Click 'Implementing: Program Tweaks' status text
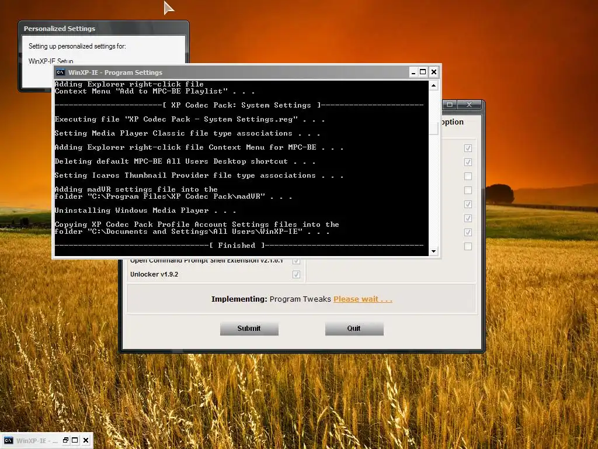The height and width of the screenshot is (449, 598). [x=271, y=299]
